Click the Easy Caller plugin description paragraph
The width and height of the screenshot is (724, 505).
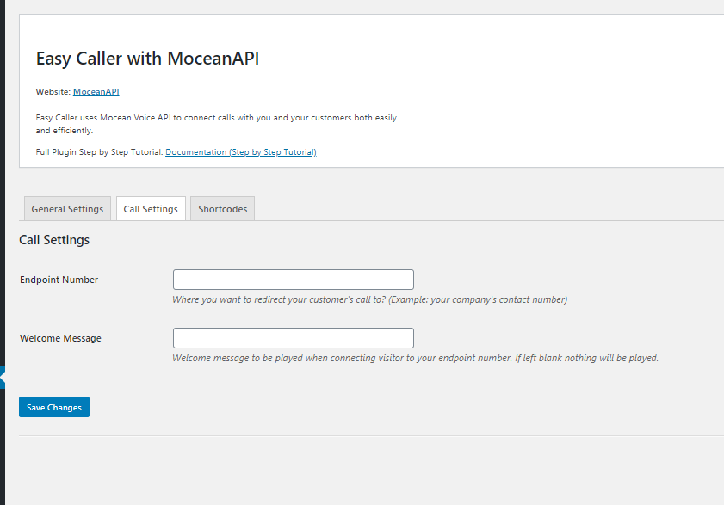click(216, 124)
